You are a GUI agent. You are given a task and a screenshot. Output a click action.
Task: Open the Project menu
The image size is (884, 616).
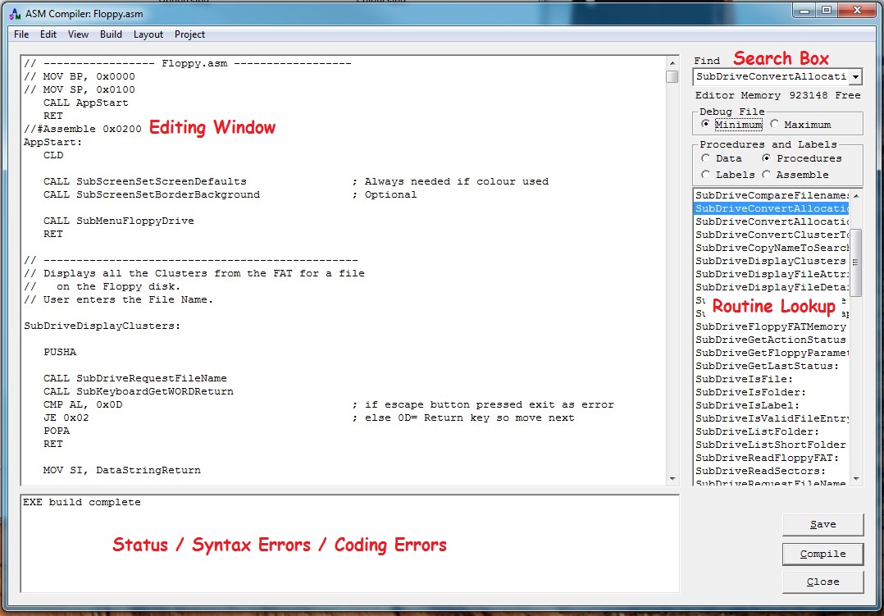point(189,34)
